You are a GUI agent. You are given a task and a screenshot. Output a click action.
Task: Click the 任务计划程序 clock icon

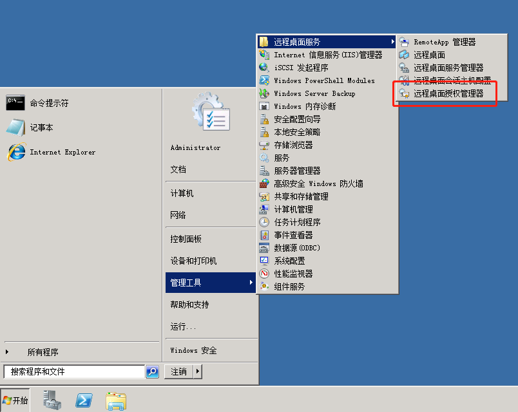click(x=264, y=222)
